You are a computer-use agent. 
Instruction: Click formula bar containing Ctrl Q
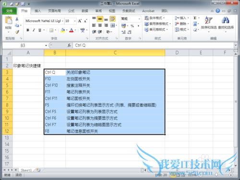153,45
